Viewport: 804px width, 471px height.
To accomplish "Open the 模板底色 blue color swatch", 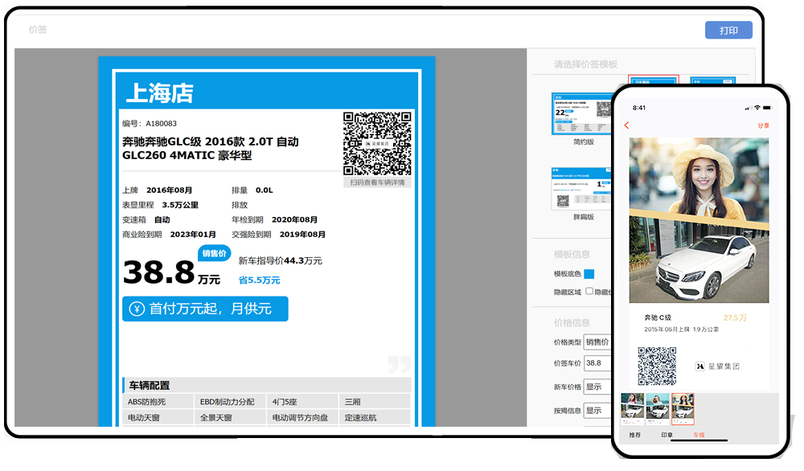I will point(589,274).
